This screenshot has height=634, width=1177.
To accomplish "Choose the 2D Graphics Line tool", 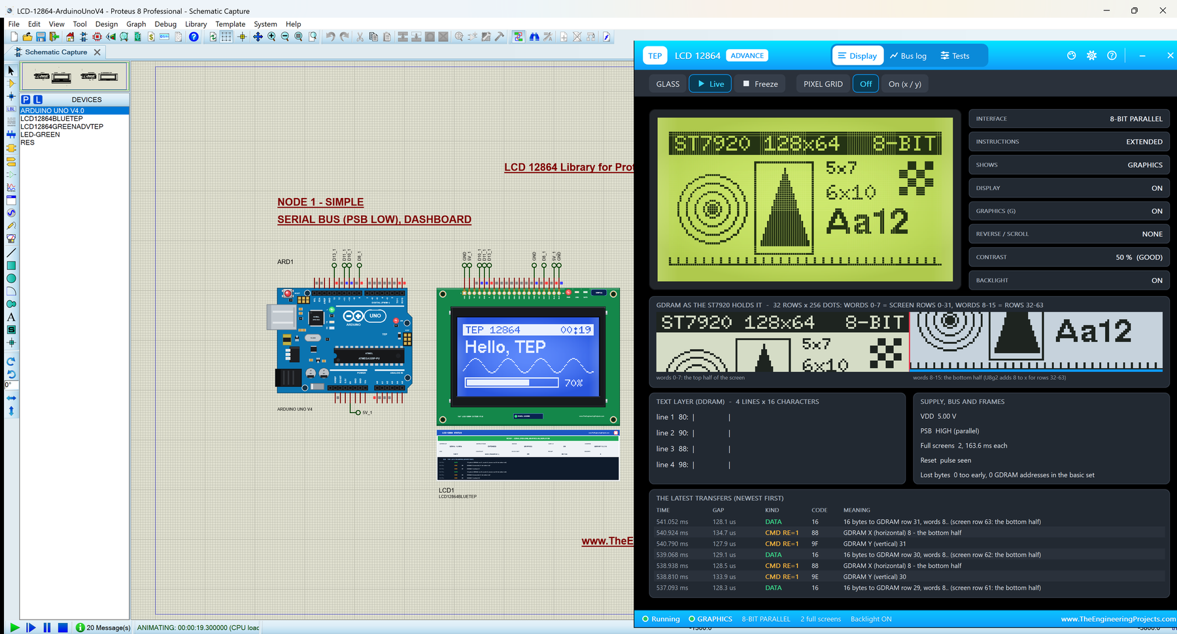I will 11,252.
